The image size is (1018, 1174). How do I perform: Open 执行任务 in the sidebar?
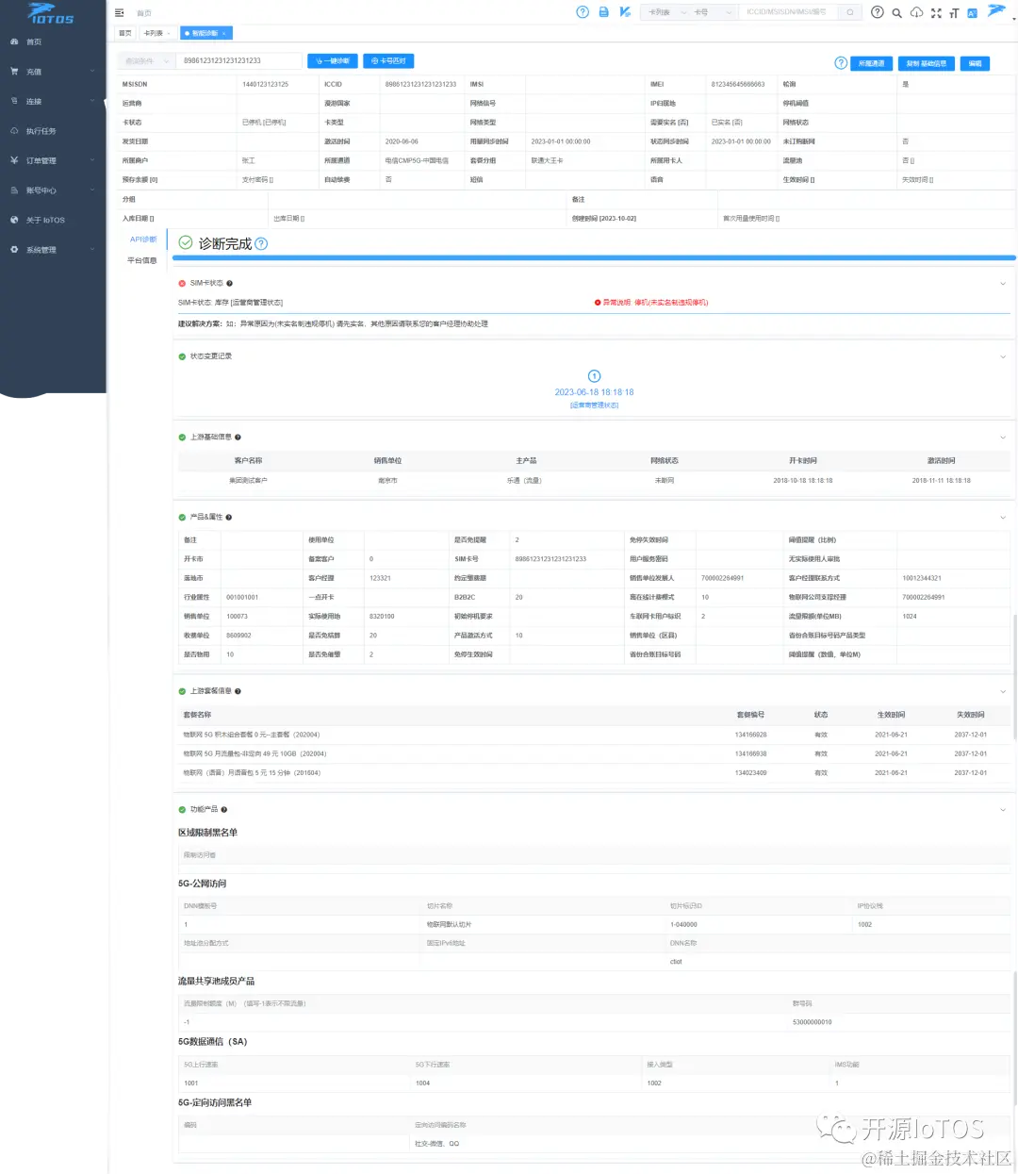(x=53, y=131)
